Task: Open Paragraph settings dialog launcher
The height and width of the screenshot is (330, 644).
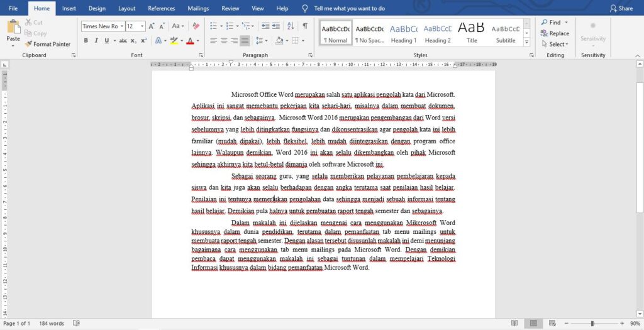Action: [310, 55]
